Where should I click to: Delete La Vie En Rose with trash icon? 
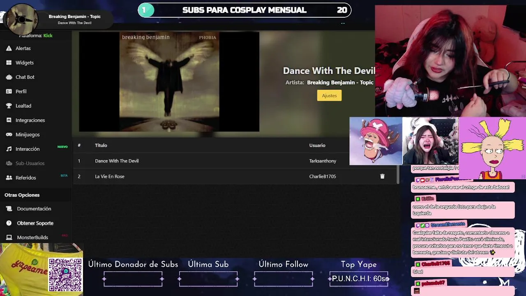pos(382,176)
